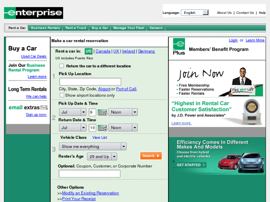Click the orange Search button

[x=151, y=156]
